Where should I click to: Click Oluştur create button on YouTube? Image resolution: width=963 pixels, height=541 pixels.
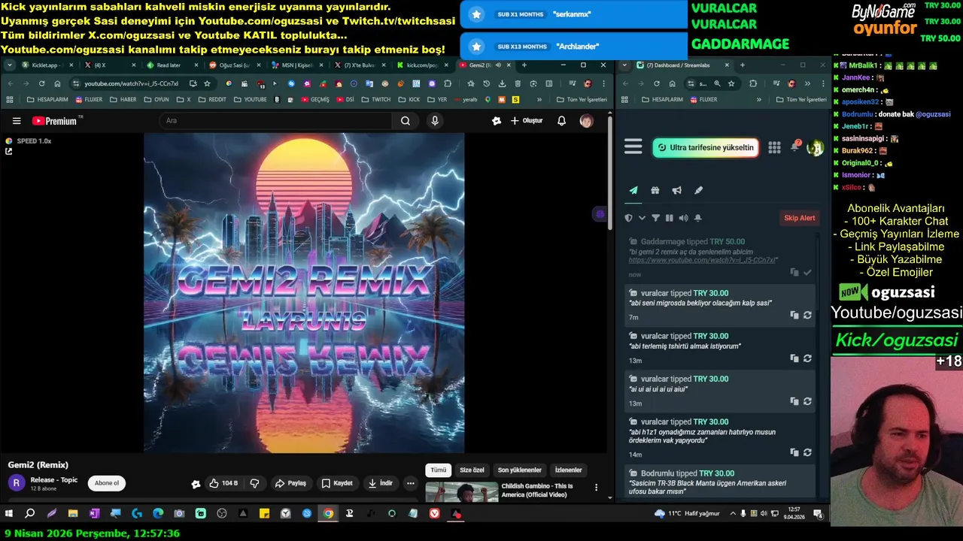[526, 121]
